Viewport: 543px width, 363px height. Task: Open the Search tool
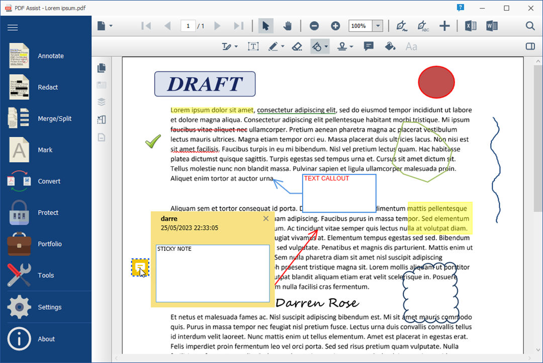coord(530,26)
